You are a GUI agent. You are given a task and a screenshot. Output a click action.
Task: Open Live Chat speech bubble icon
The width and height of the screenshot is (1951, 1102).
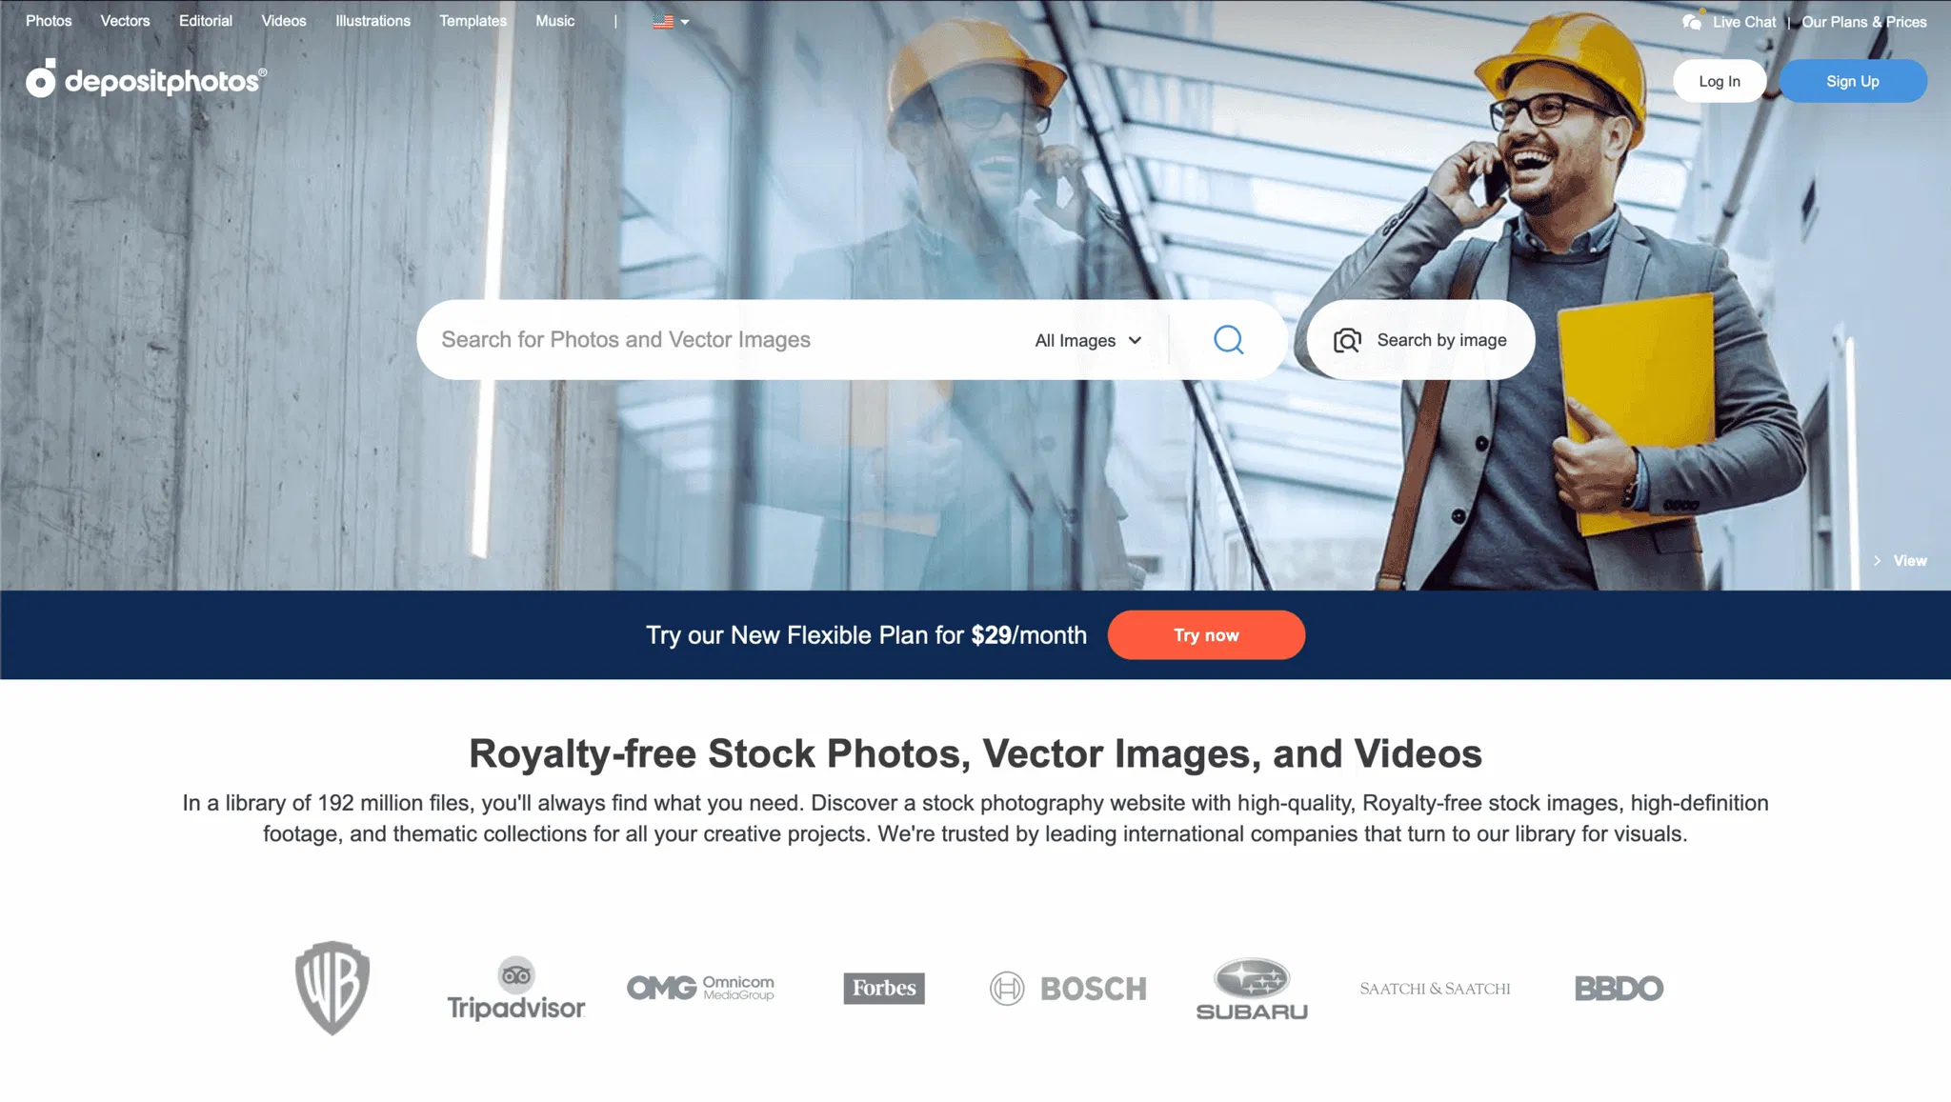point(1692,21)
